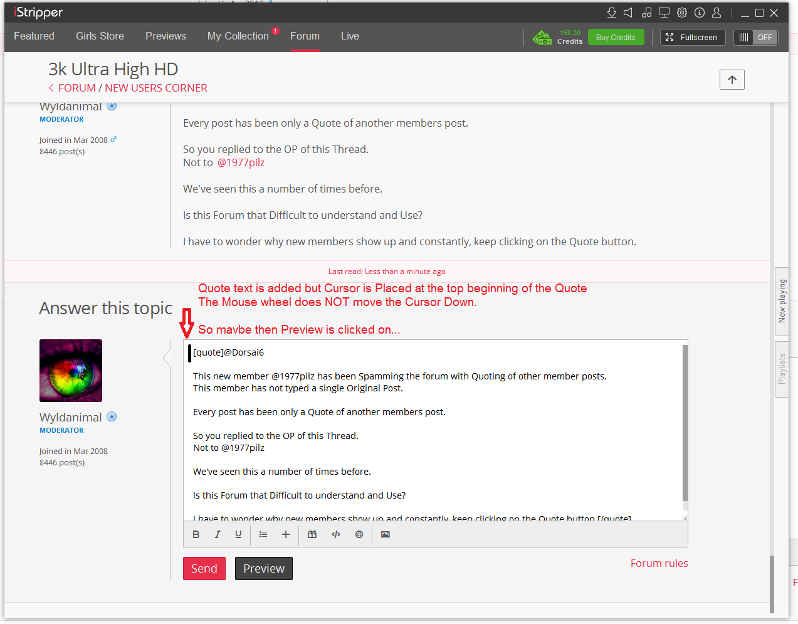
Task: Open the emoji smiley picker
Action: coord(359,534)
